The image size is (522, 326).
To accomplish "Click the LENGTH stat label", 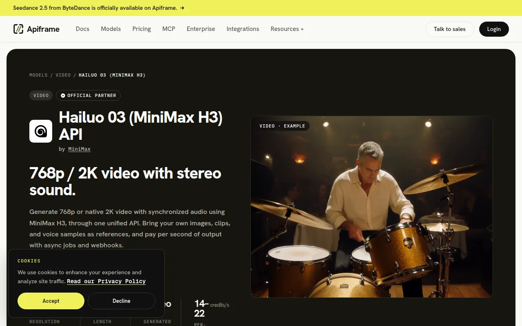I will click(x=102, y=322).
